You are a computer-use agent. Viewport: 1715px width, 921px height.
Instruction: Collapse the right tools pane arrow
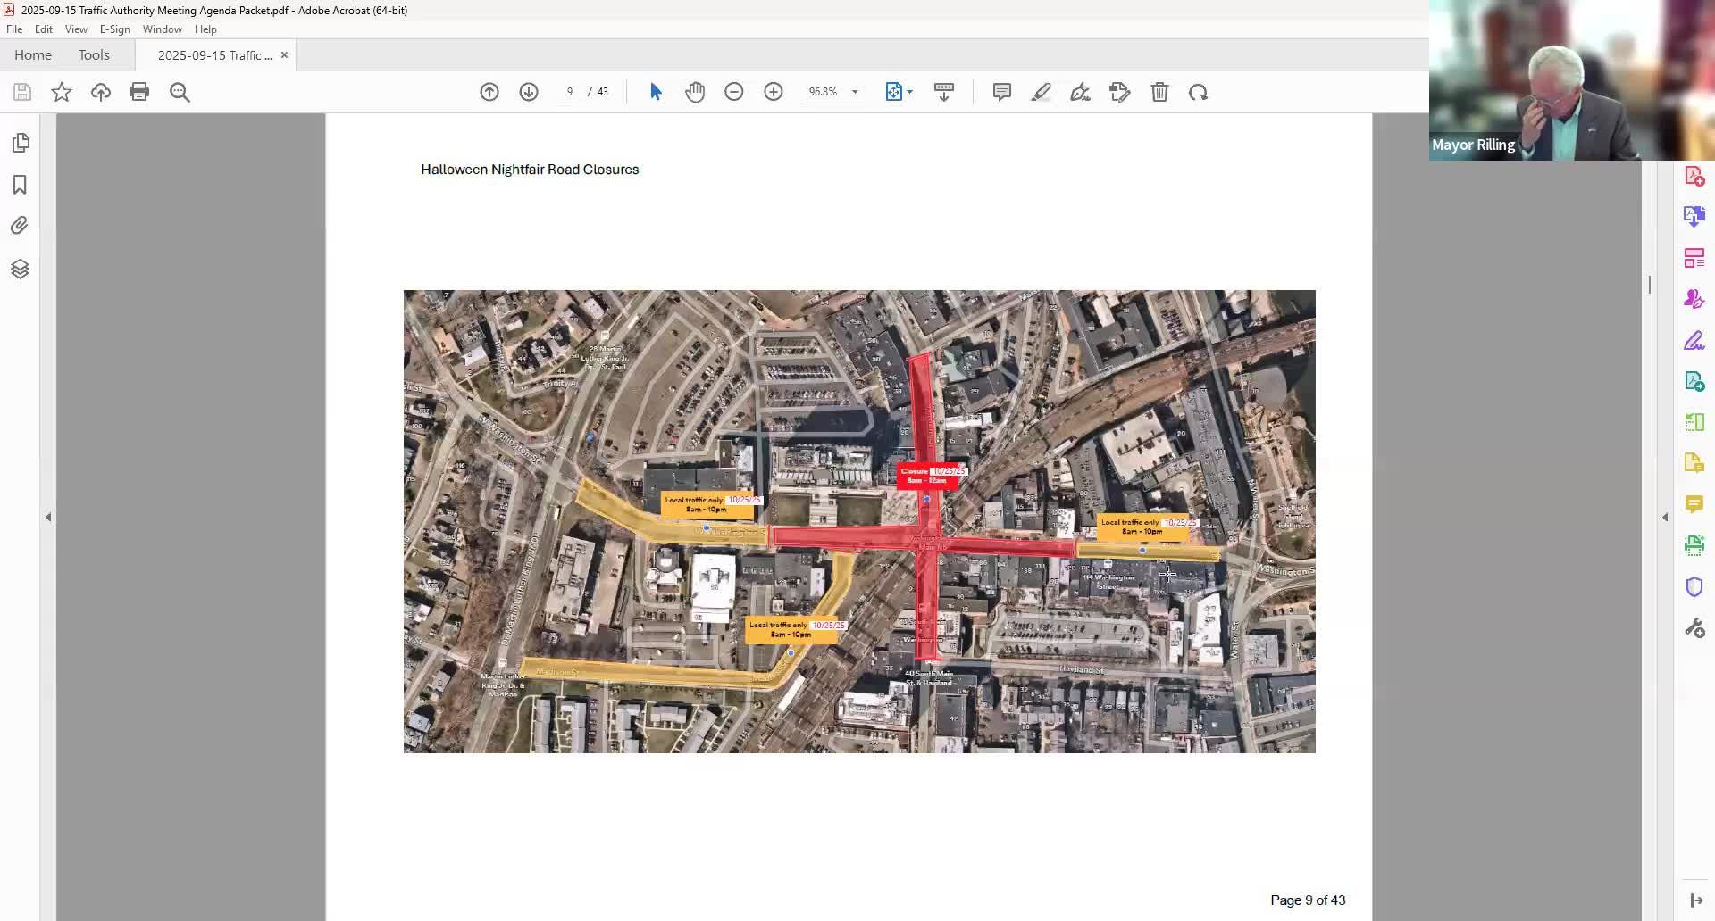[1665, 517]
